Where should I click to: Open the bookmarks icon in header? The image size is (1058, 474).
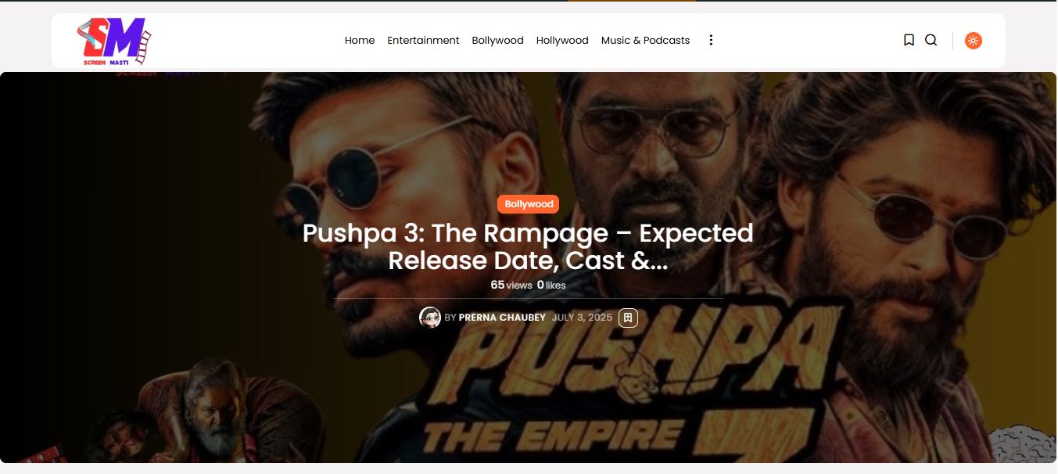(x=909, y=40)
